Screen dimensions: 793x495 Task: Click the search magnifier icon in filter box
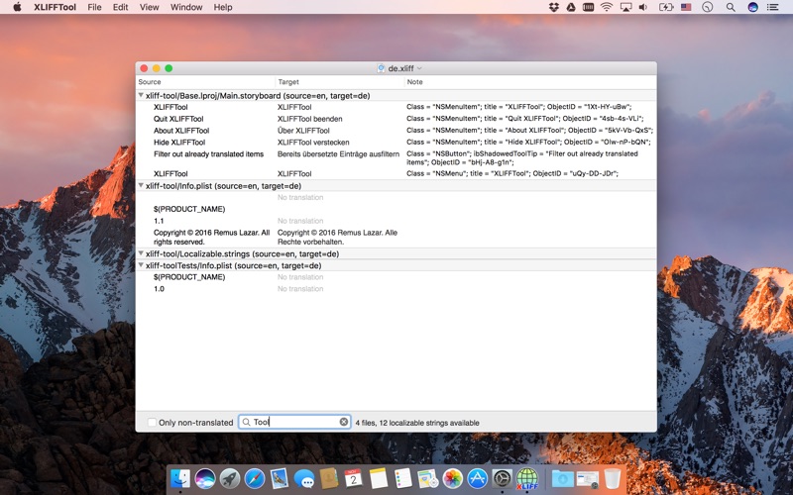pyautogui.click(x=246, y=422)
